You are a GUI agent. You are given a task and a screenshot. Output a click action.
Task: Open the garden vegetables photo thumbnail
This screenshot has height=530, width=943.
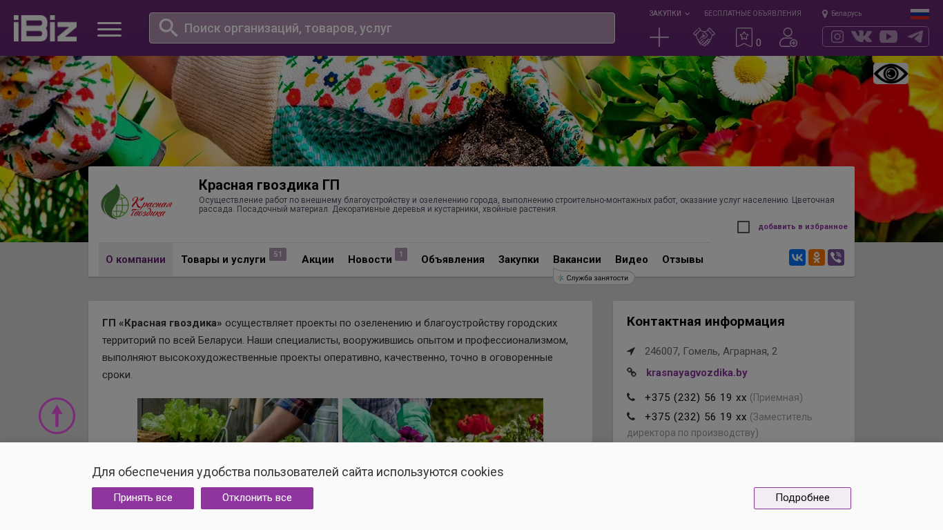(237, 420)
